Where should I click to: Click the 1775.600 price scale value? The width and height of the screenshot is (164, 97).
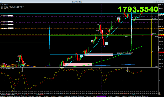click(x=161, y=48)
